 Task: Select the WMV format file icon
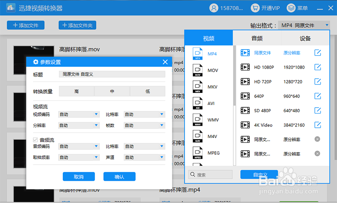198,120
